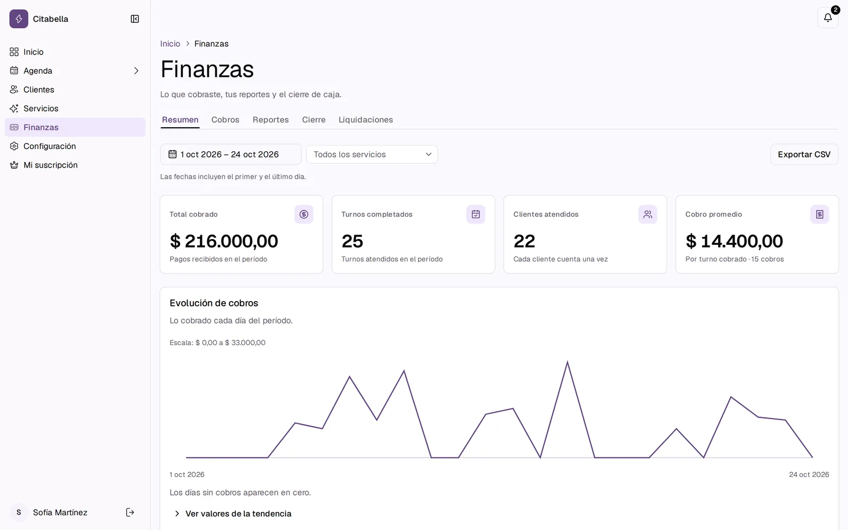This screenshot has width=848, height=530.
Task: Go to the Cierre tab
Action: pyautogui.click(x=314, y=120)
